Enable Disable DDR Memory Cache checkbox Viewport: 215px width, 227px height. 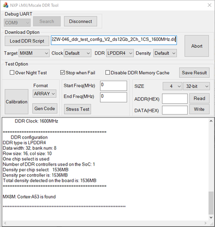click(107, 73)
